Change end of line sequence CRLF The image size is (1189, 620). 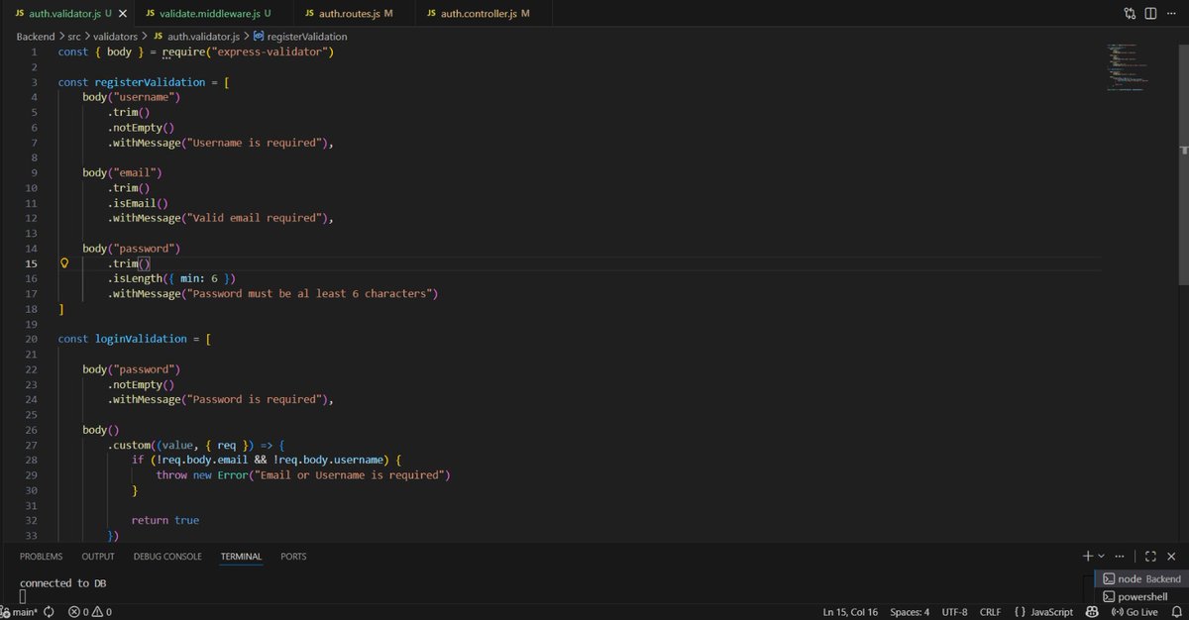991,612
